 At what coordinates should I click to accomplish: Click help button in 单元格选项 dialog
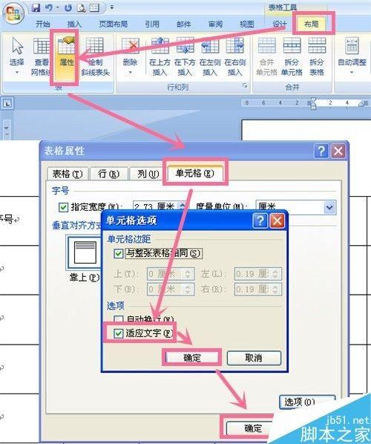[260, 221]
